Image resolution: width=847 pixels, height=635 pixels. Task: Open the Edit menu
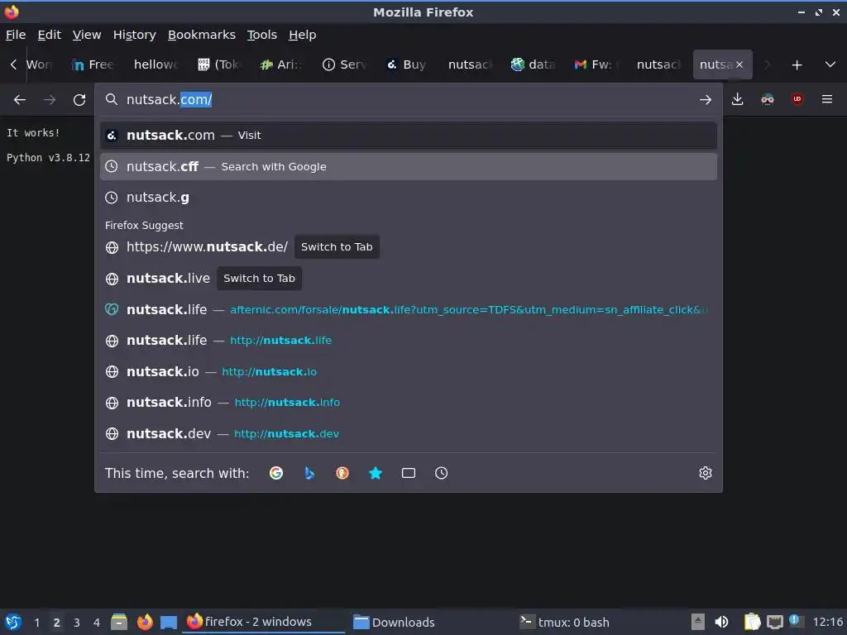pyautogui.click(x=49, y=35)
